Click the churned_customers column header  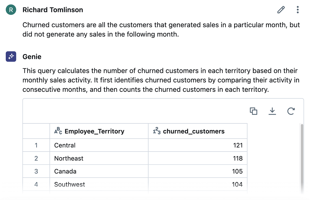pyautogui.click(x=194, y=131)
